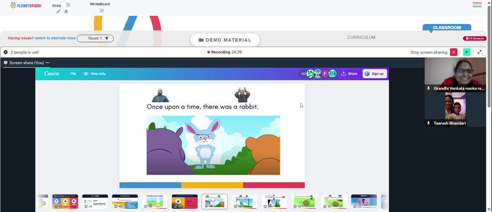Viewport: 492px width, 212px height.
Task: Click the rabbit cartoon image on slide
Action: (213, 145)
